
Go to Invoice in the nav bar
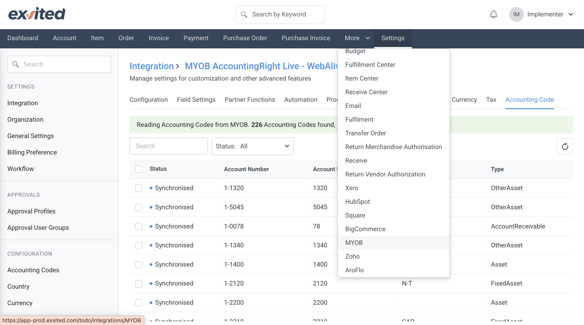click(x=159, y=38)
